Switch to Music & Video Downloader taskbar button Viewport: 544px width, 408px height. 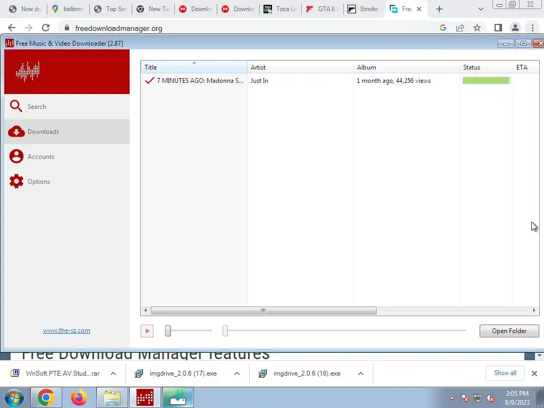point(145,397)
